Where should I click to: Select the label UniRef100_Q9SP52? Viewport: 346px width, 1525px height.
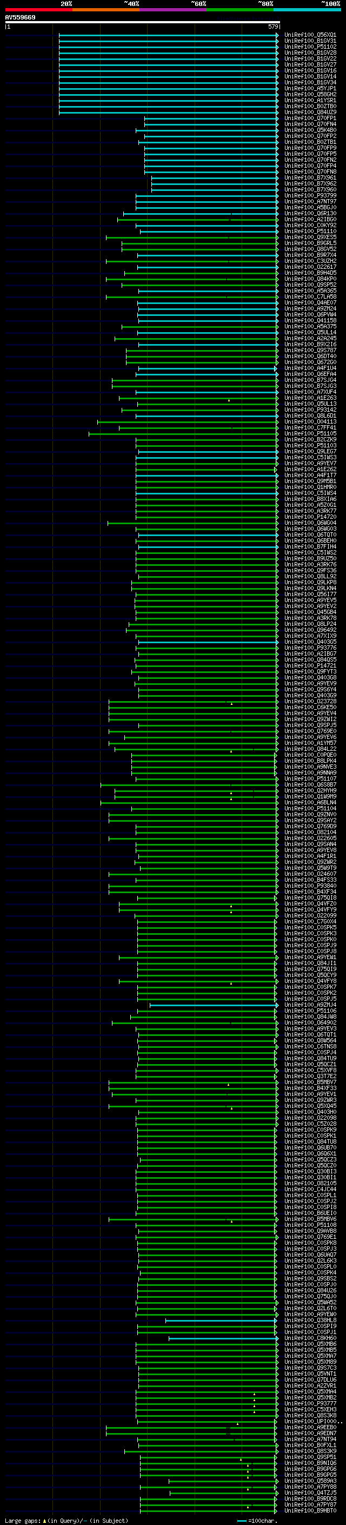point(310,285)
